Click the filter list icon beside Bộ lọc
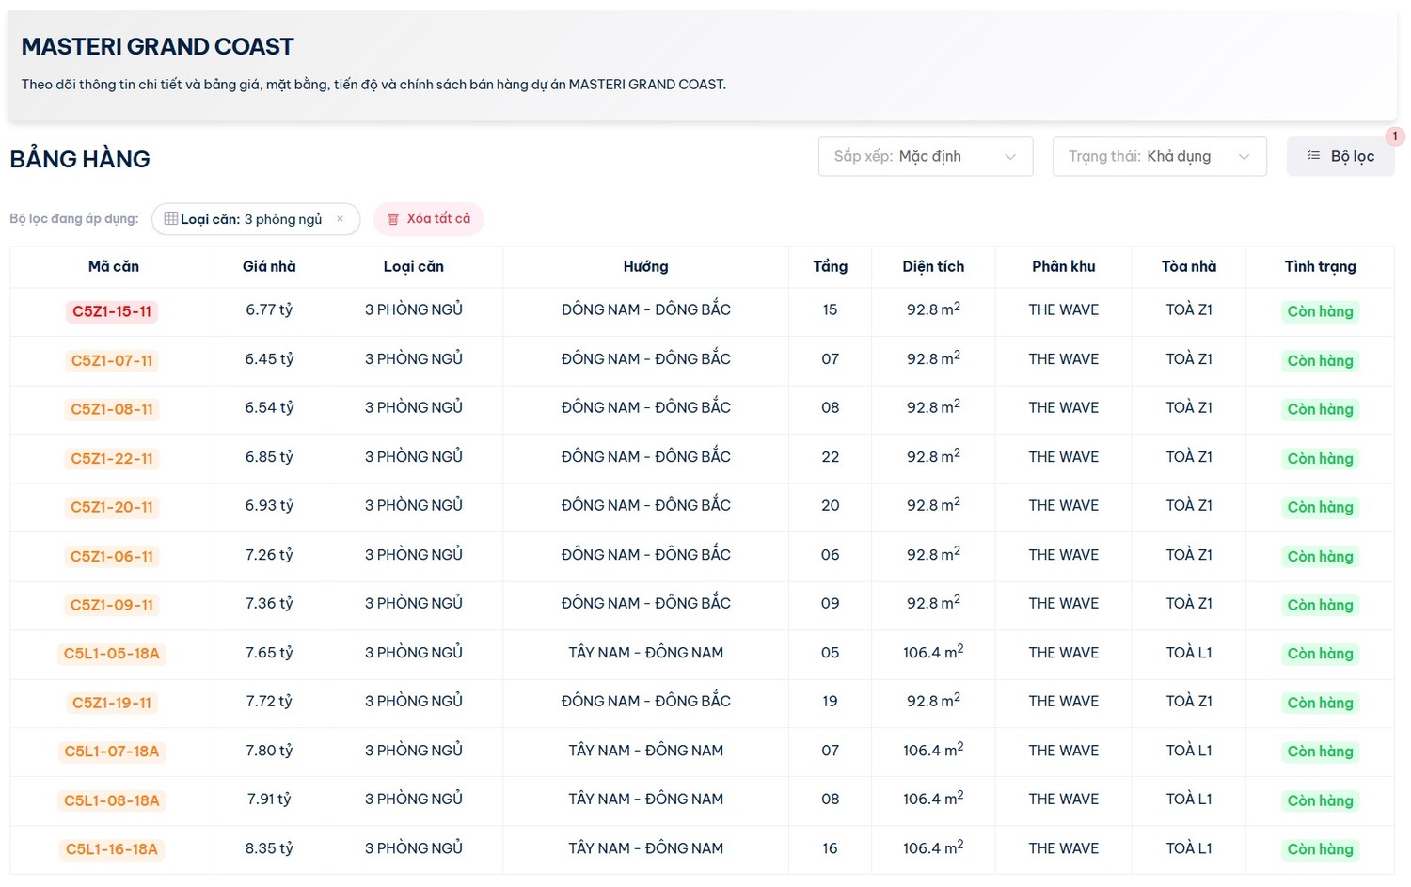 pos(1313,156)
